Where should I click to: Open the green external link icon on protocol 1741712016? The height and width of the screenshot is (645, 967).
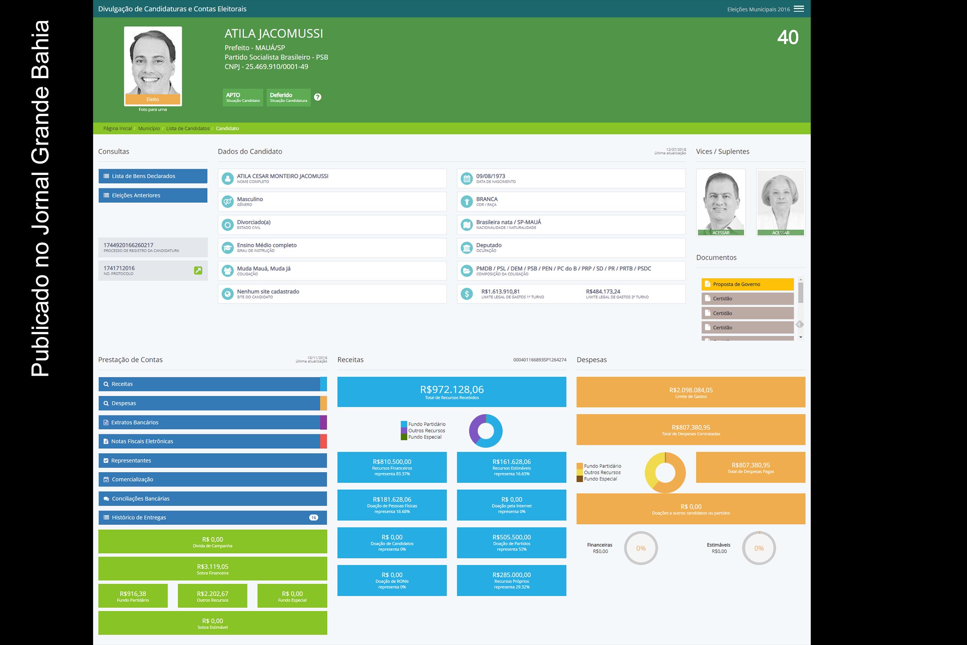(198, 270)
